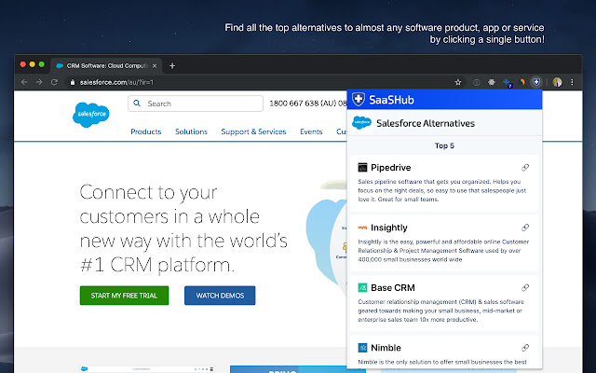Click the link icon beside Insightly

coord(525,228)
